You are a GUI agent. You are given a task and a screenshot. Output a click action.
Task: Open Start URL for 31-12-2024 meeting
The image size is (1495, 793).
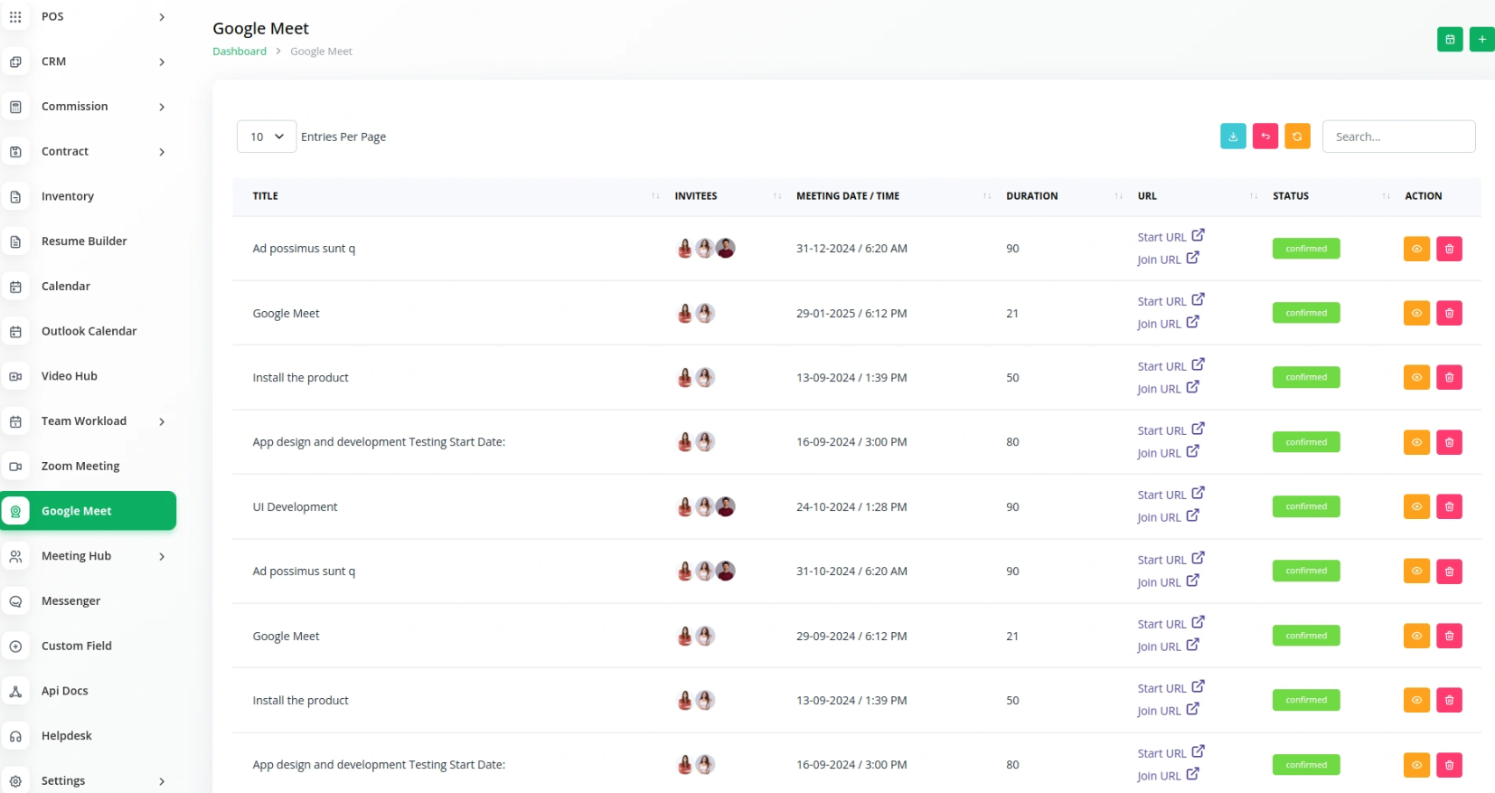[x=1171, y=236]
